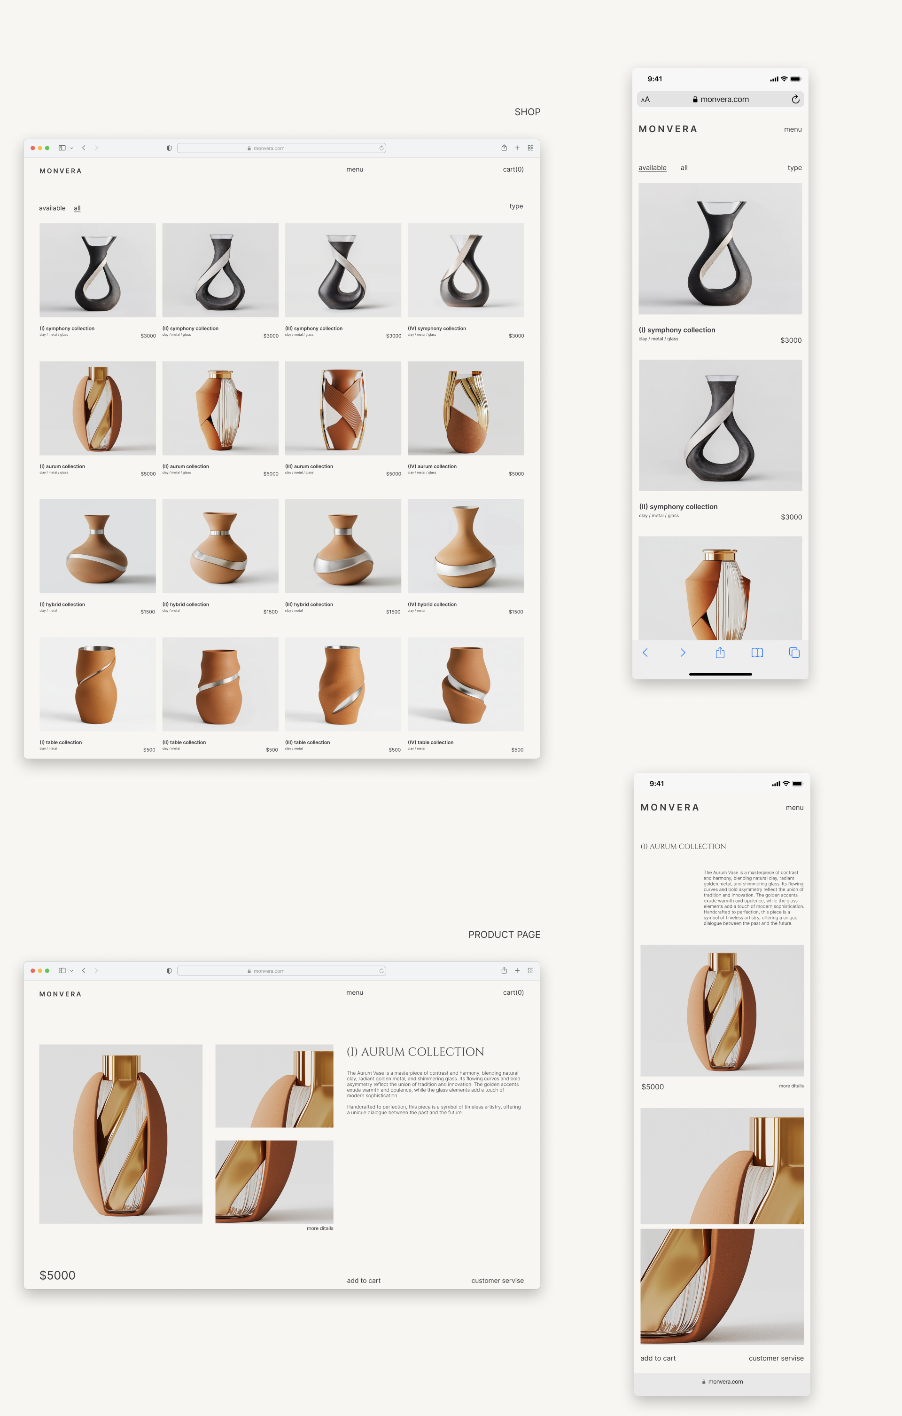Viewport: 902px width, 1416px height.
Task: Click 'customer servise' on the desktop product page
Action: (x=497, y=1281)
